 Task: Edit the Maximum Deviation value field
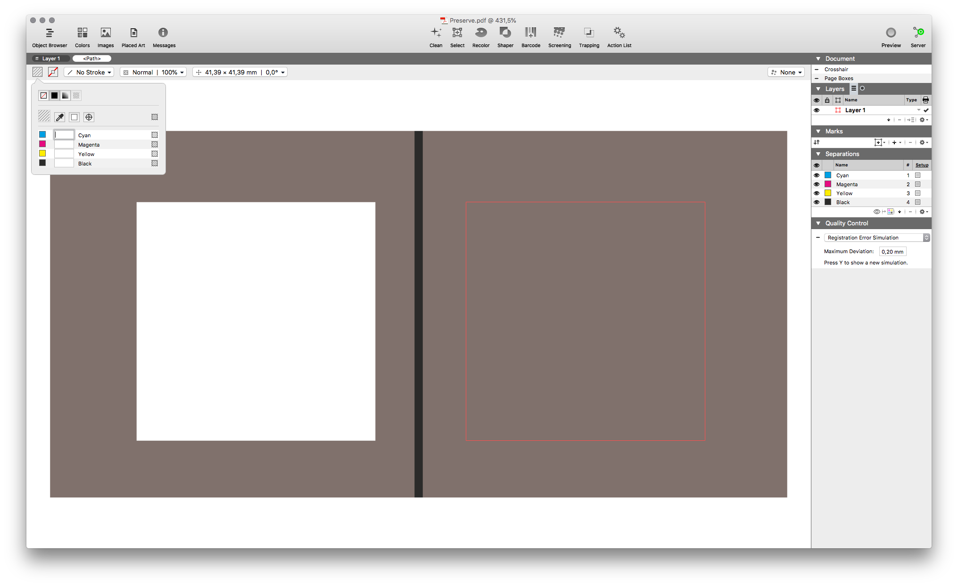point(892,251)
